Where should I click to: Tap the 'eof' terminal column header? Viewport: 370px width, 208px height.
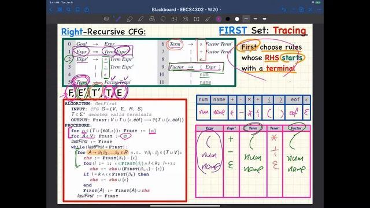click(x=295, y=99)
